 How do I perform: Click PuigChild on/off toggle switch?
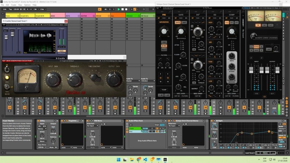[x=7, y=69]
